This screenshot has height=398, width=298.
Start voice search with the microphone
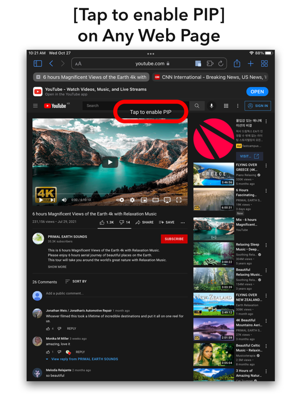(211, 106)
